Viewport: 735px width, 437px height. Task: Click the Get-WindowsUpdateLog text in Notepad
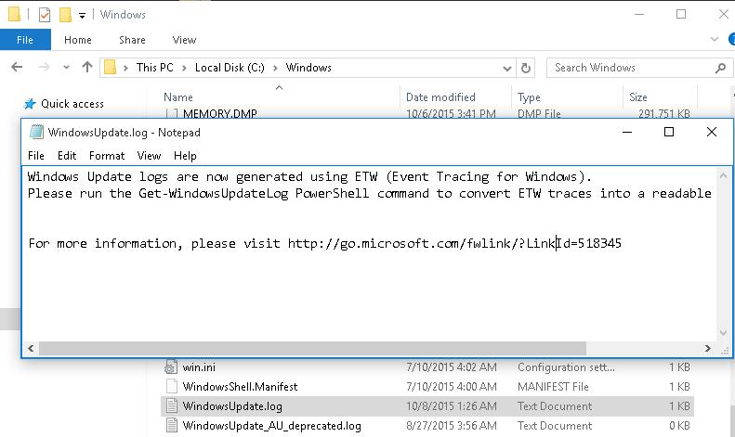click(214, 193)
